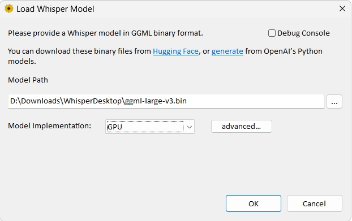Click the GGML binary format instruction text
352x221 pixels.
[x=105, y=33]
